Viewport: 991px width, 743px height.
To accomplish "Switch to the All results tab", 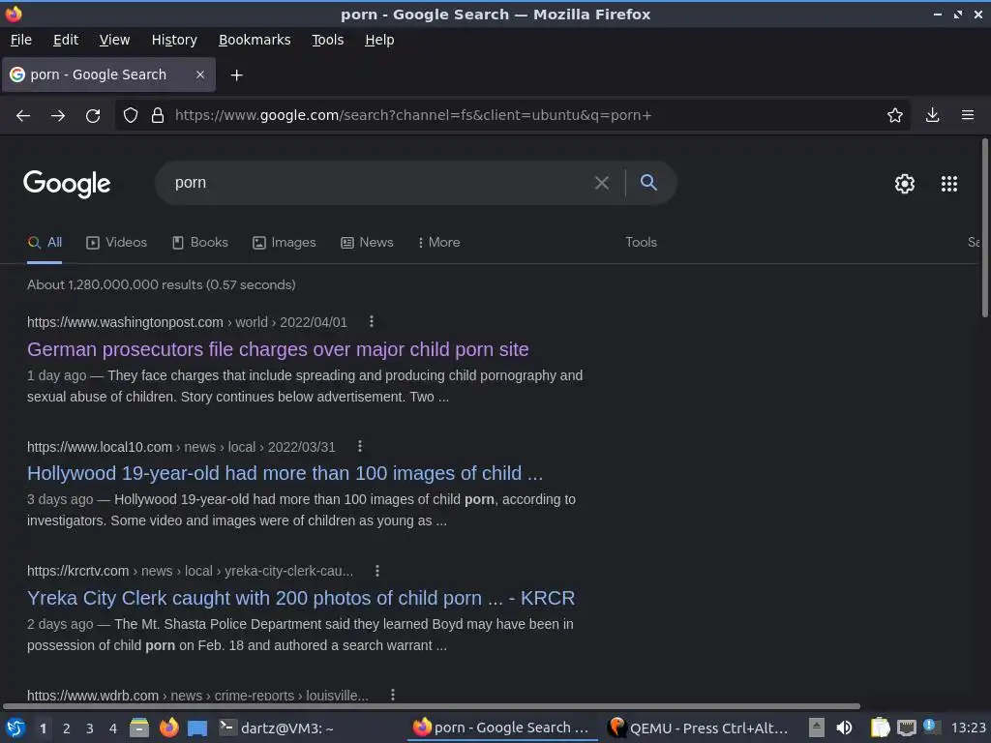I will point(45,243).
